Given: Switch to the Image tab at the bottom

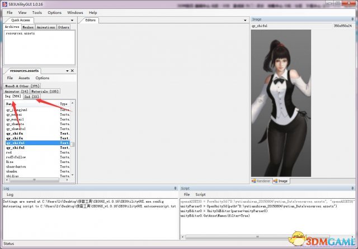Looking at the screenshot, I should [281, 181].
